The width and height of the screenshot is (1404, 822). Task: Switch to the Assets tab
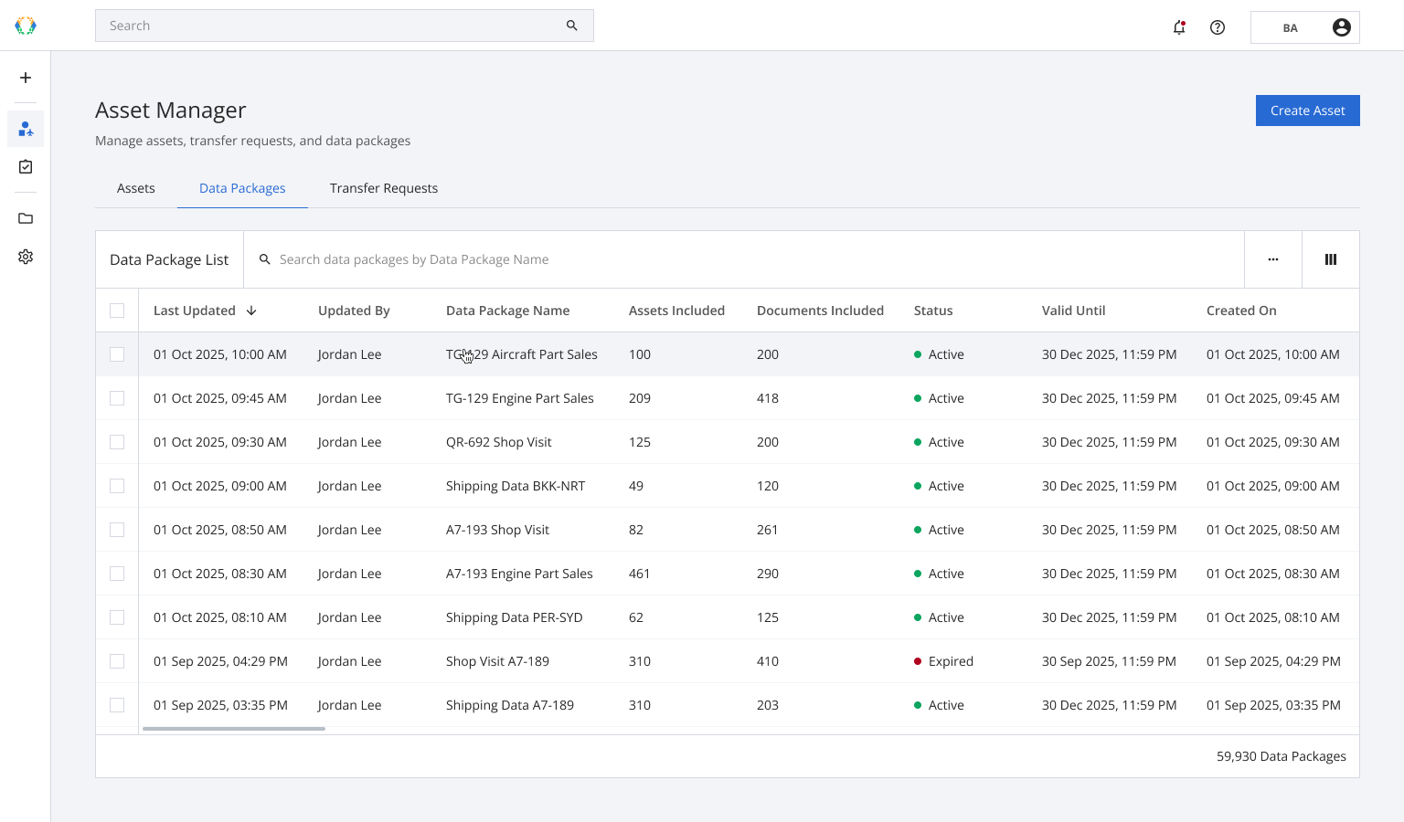point(136,188)
